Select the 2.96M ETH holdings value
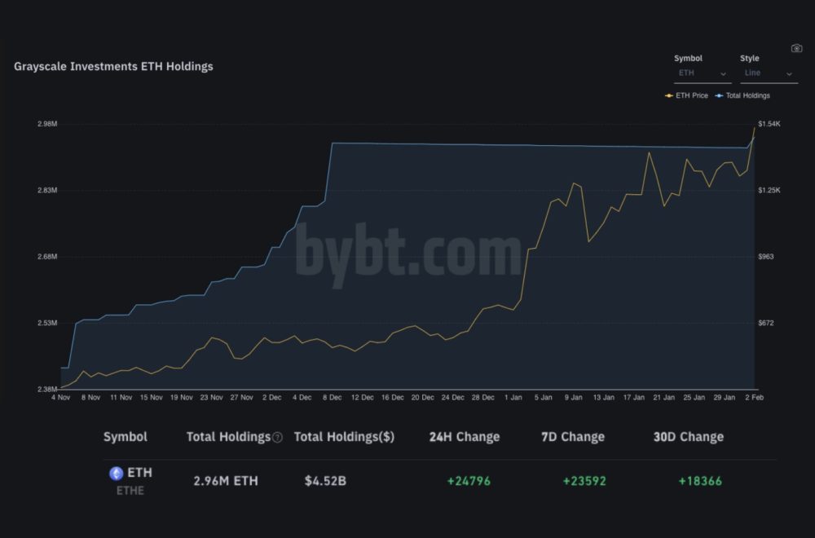This screenshot has height=538, width=815. [226, 481]
